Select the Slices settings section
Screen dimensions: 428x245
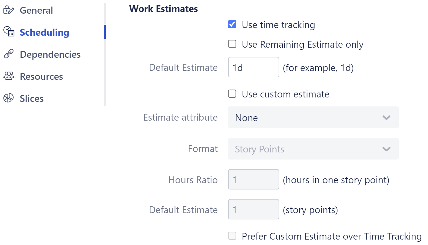(x=32, y=99)
